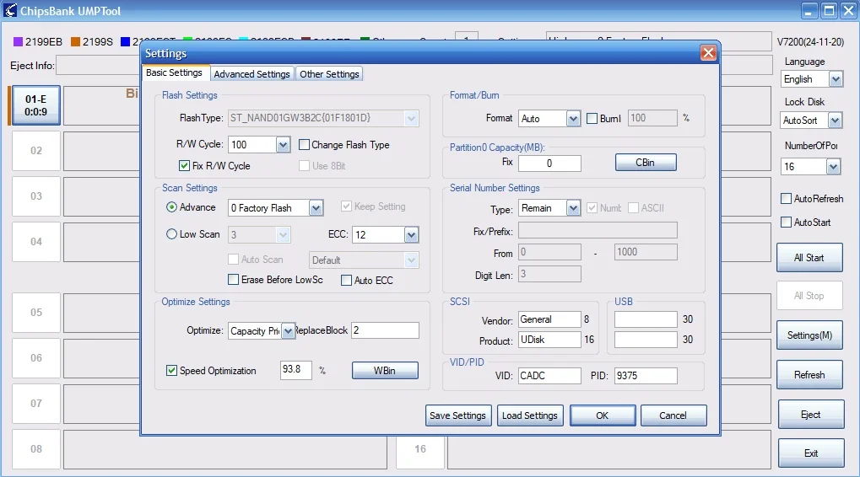Select the Low Scan radio button
The width and height of the screenshot is (860, 477).
[172, 234]
